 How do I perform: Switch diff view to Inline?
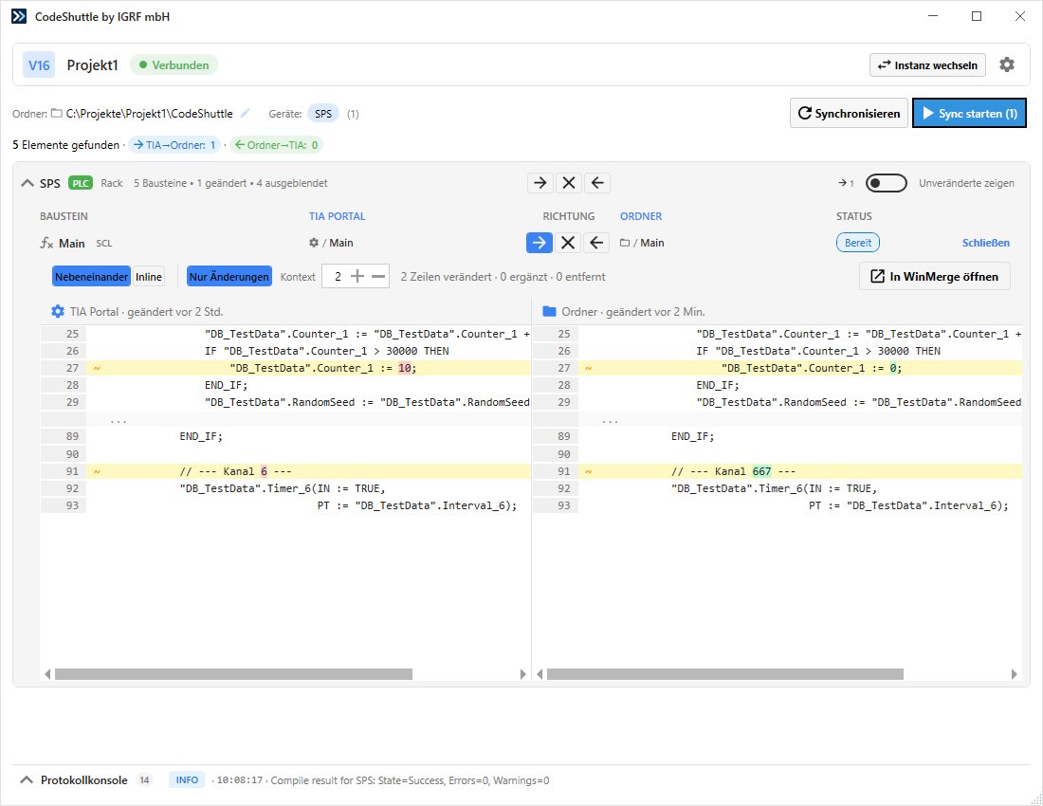click(148, 277)
